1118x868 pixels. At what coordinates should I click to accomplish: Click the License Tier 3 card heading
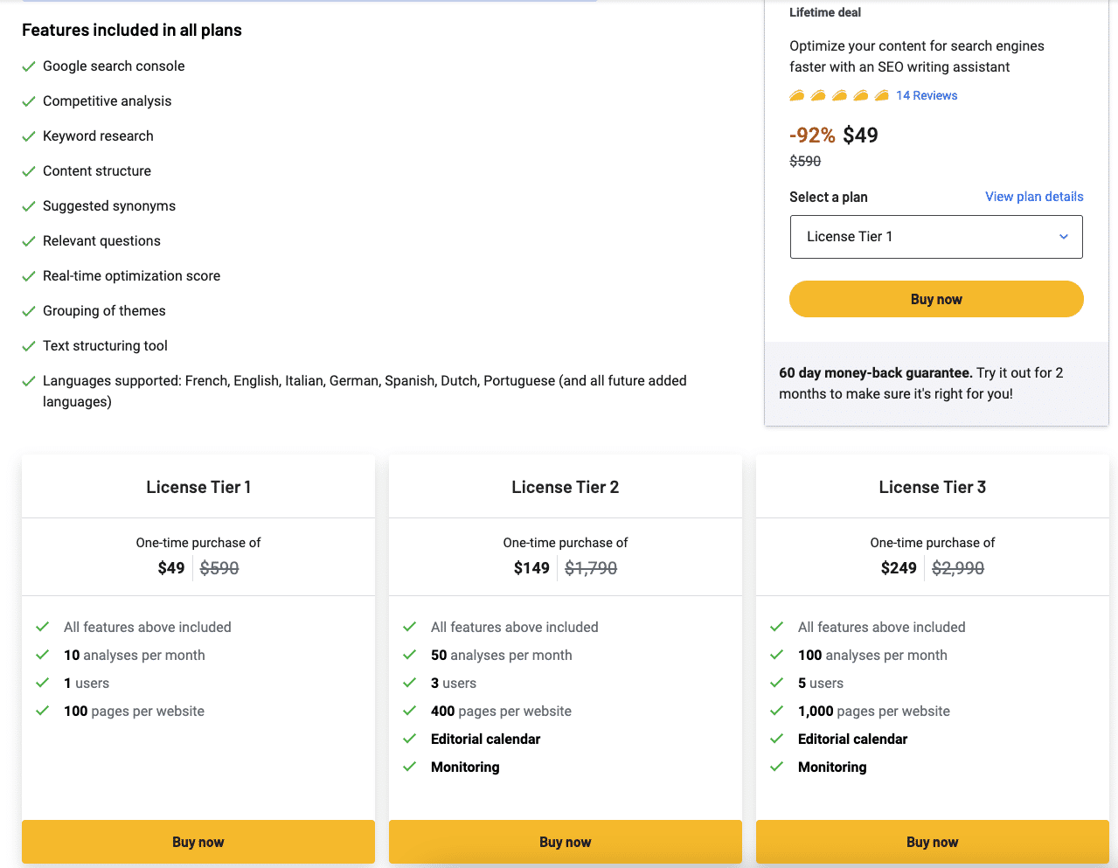[933, 487]
